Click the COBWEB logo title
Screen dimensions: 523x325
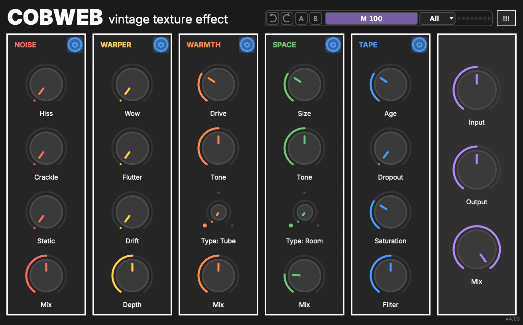point(55,18)
